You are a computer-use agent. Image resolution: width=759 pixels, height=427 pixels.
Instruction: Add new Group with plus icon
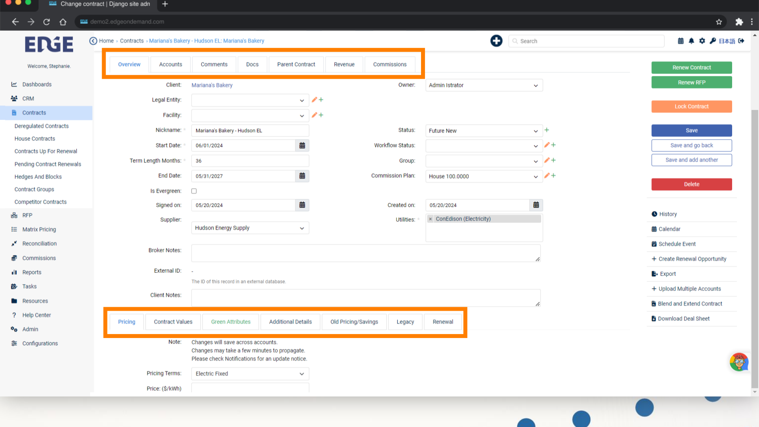click(553, 160)
